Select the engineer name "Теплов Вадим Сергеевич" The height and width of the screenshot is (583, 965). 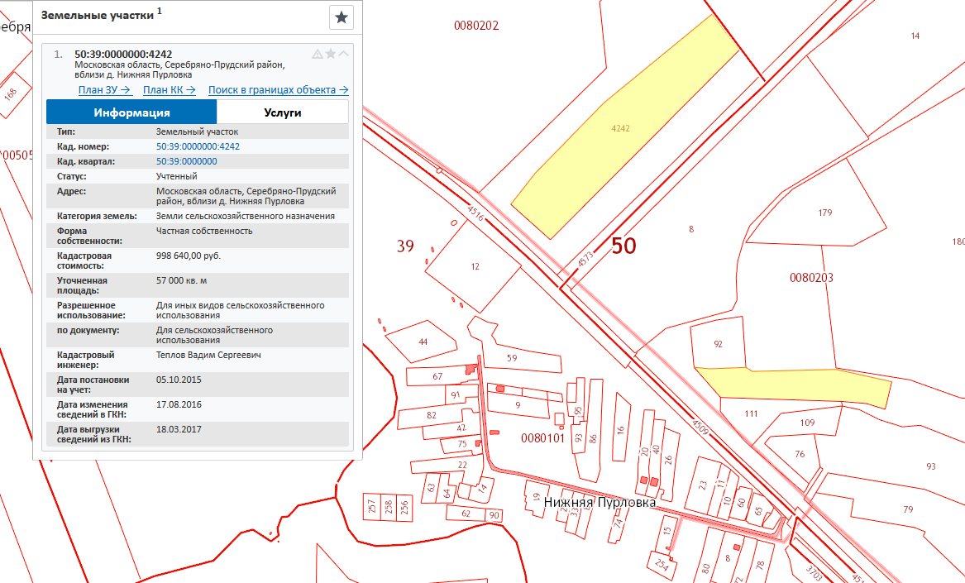tap(208, 355)
